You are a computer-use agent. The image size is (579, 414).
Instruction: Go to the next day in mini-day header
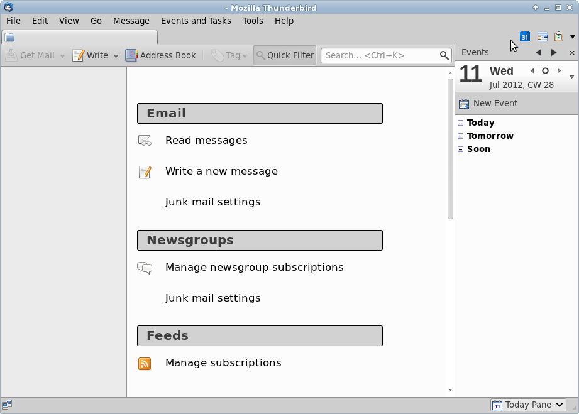click(x=559, y=70)
